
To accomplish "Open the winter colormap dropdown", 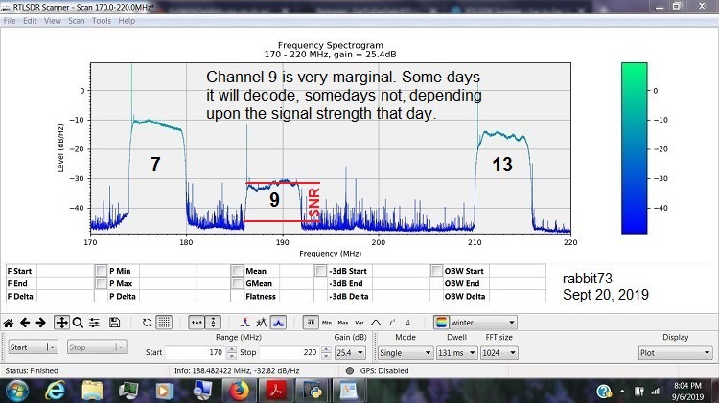I will coord(475,323).
